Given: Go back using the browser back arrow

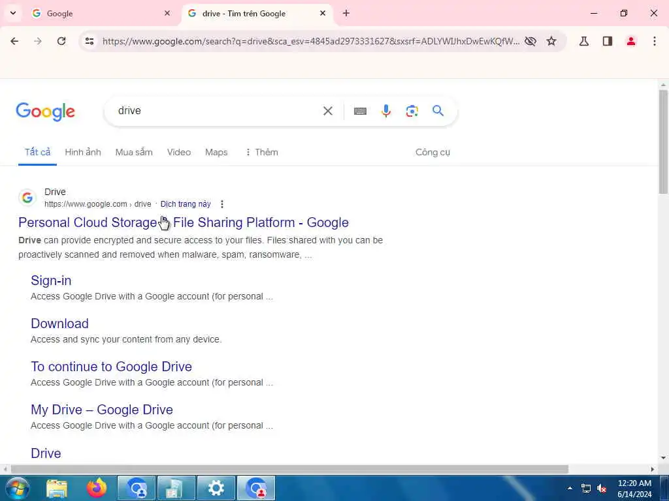Looking at the screenshot, I should point(14,41).
